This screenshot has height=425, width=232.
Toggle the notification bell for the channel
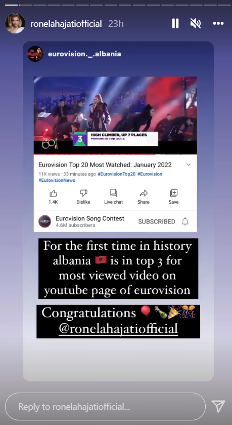click(x=185, y=222)
